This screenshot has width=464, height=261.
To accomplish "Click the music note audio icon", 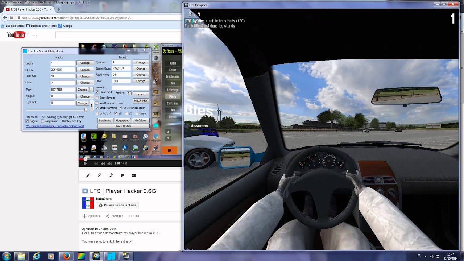I will coord(111,175).
